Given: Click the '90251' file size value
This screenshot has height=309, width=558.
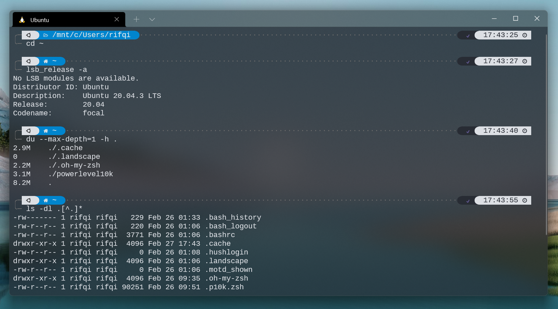Looking at the screenshot, I should (133, 287).
